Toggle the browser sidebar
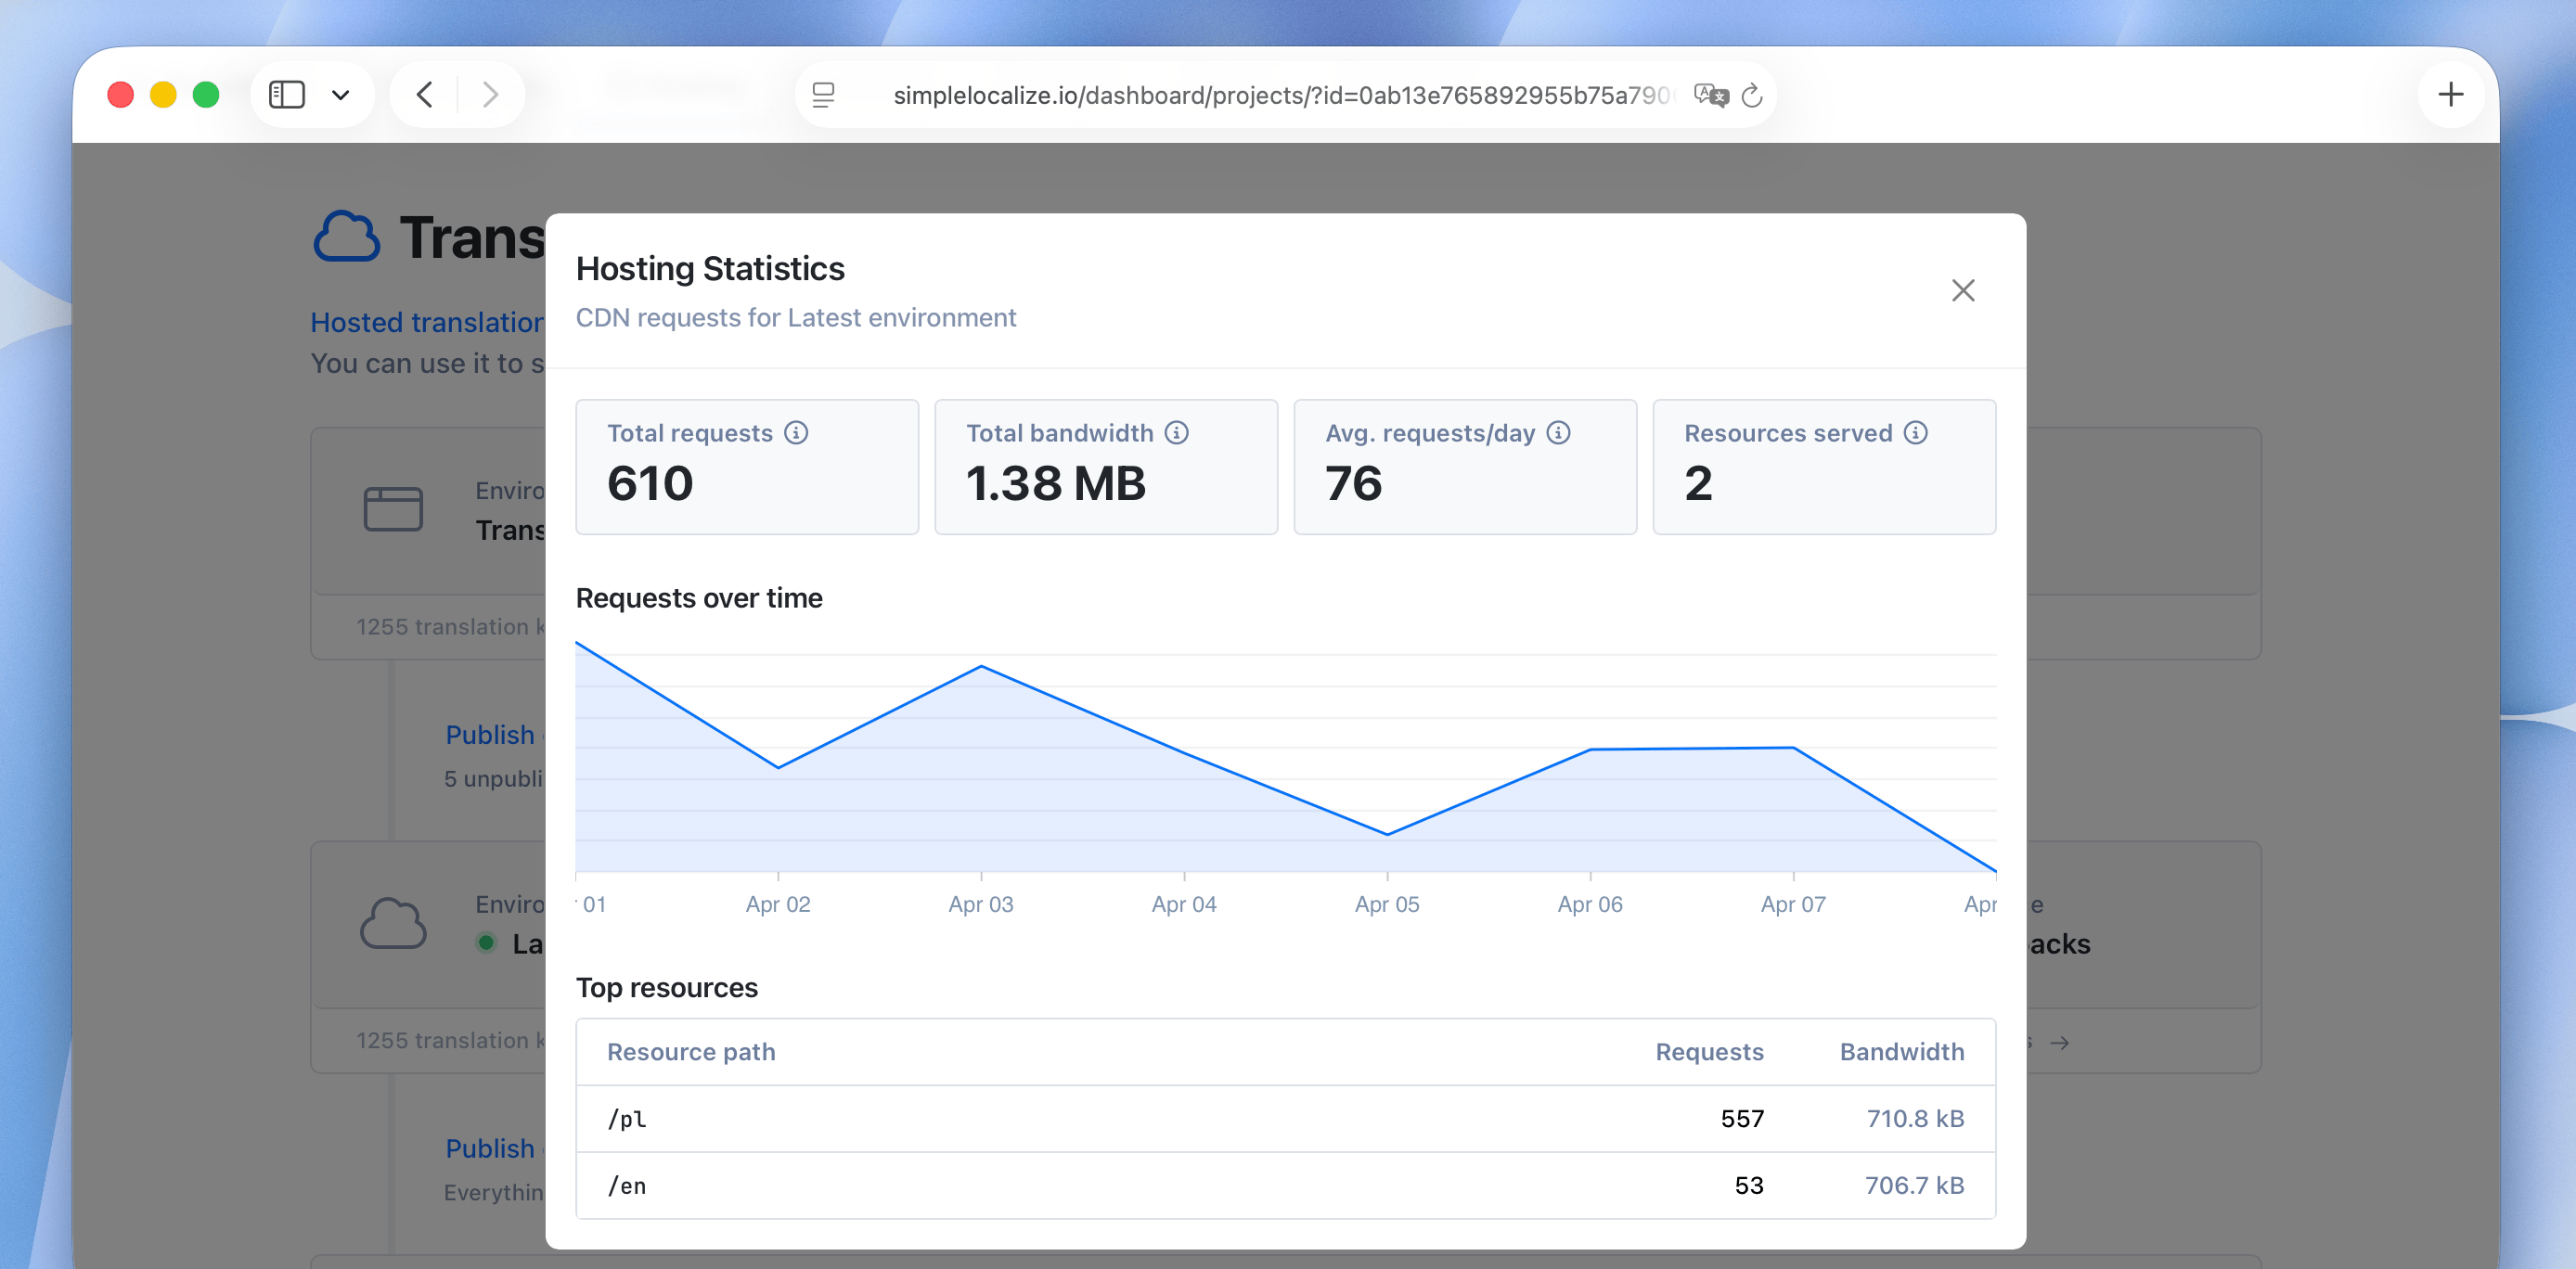Viewport: 2576px width, 1269px height. (287, 94)
